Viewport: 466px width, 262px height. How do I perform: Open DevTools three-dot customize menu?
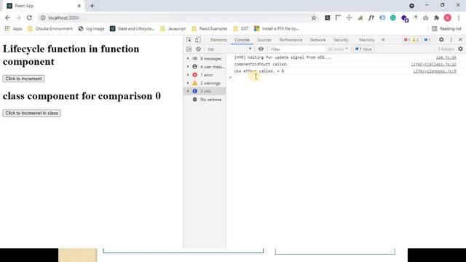point(451,40)
